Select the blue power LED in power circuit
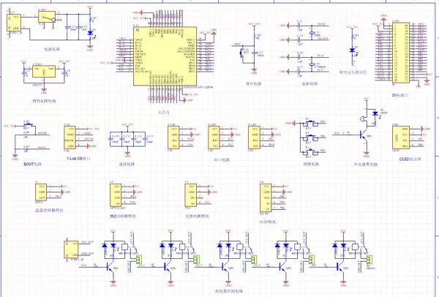This screenshot has height=297, width=439. (90, 33)
